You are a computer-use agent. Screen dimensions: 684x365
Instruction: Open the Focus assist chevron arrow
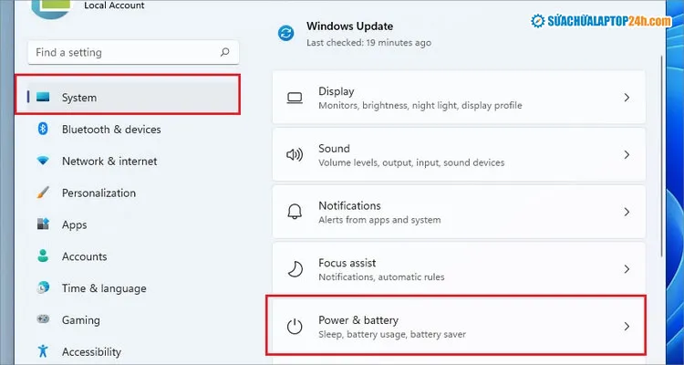pos(627,269)
